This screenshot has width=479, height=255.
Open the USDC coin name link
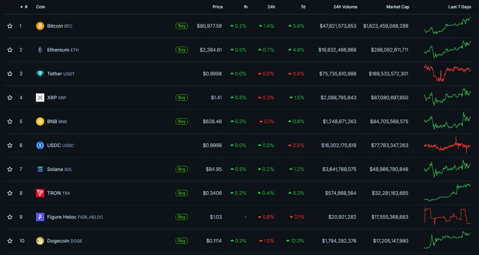60,145
